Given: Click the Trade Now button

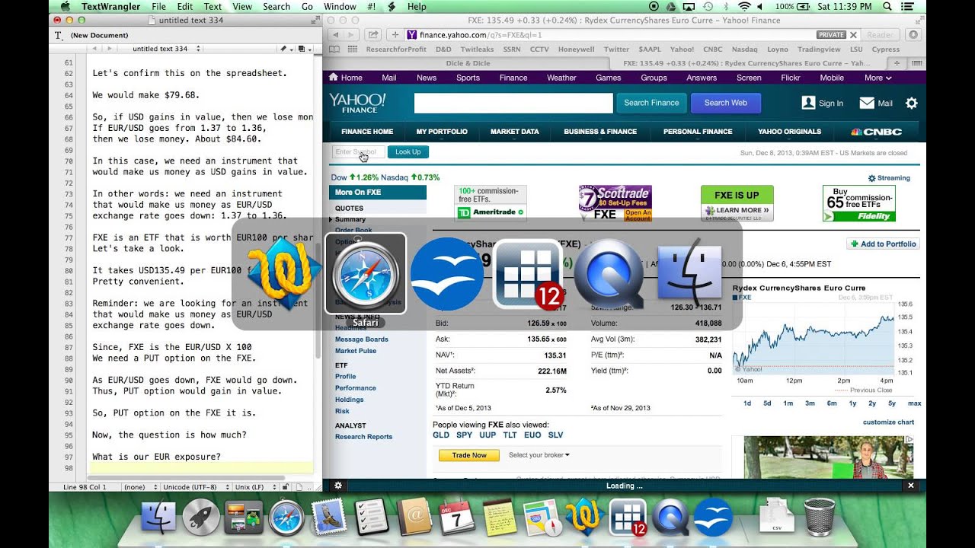Looking at the screenshot, I should (x=469, y=455).
